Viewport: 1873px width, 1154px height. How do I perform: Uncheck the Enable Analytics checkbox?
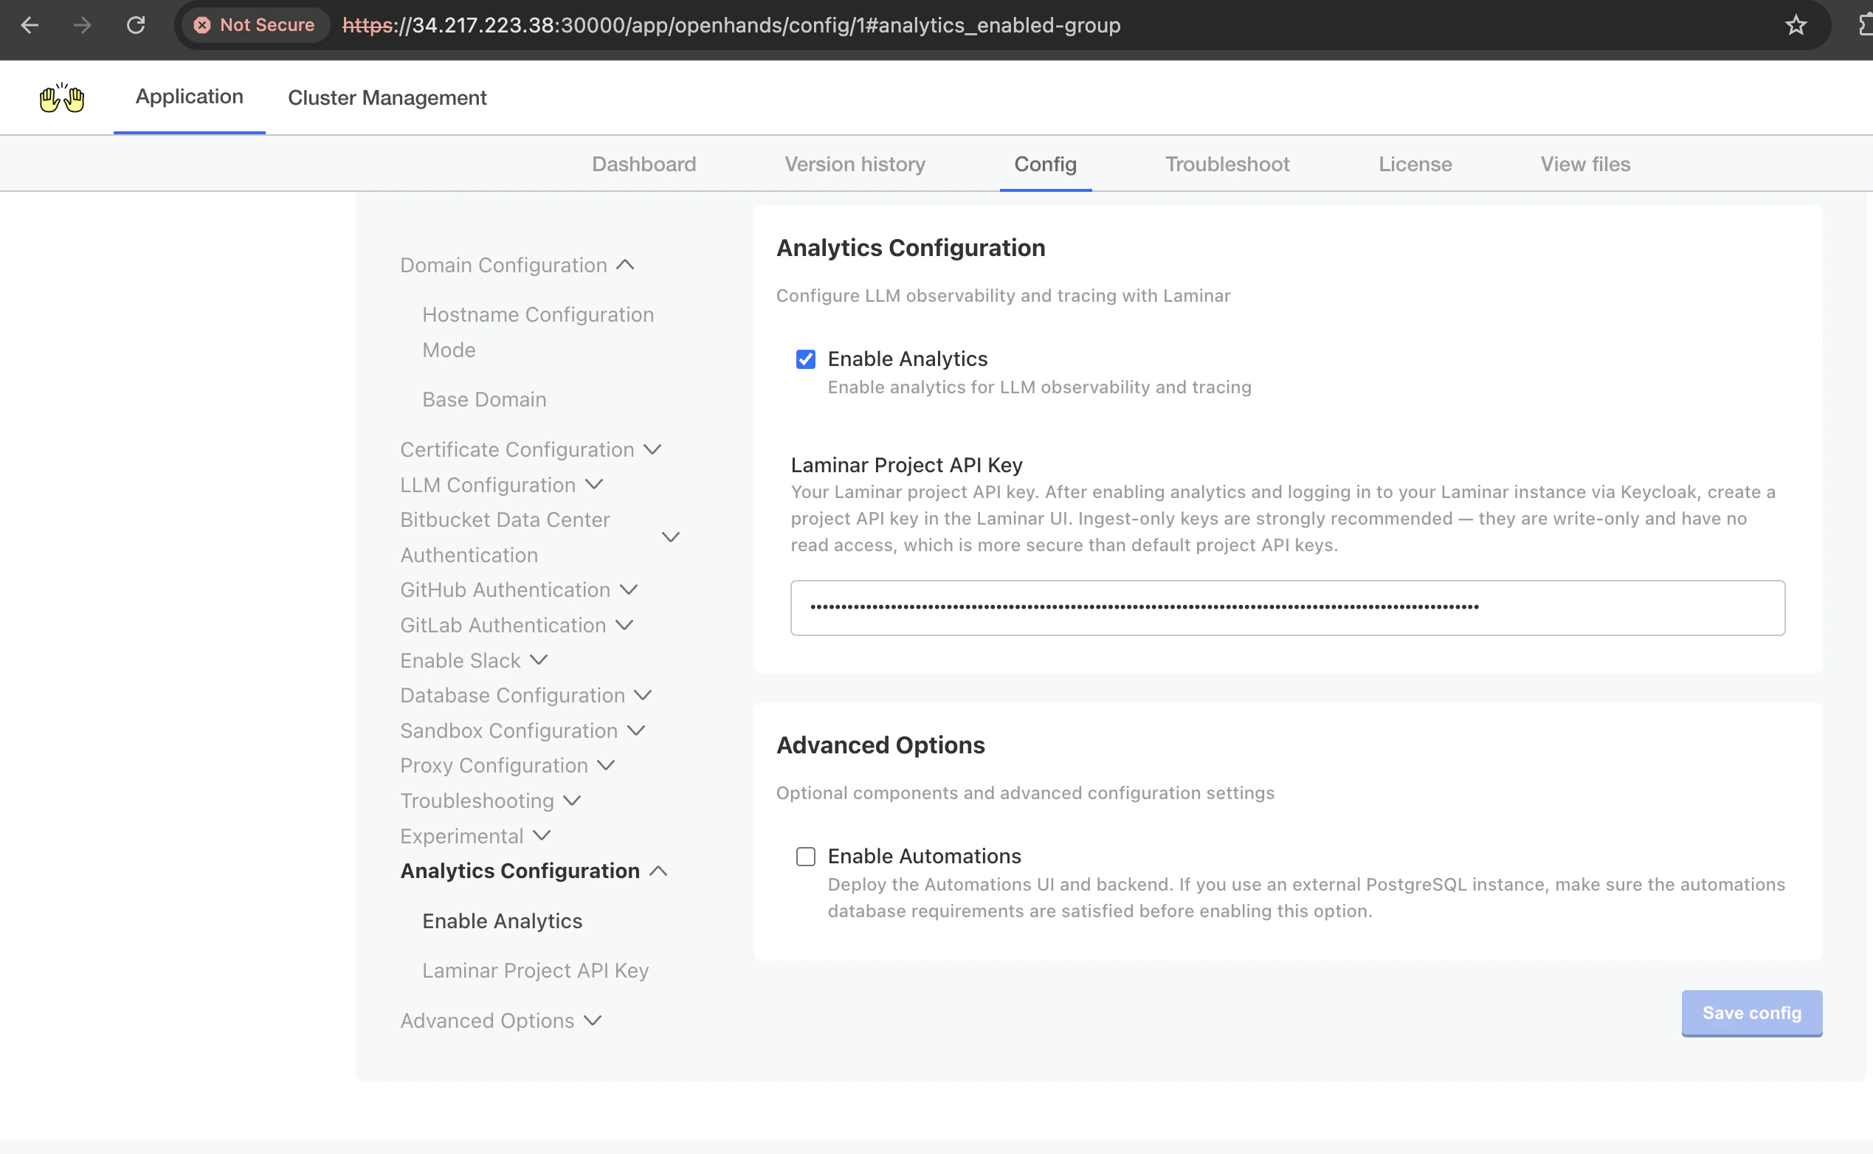tap(805, 359)
